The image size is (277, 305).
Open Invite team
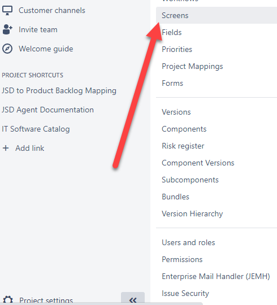click(x=38, y=29)
